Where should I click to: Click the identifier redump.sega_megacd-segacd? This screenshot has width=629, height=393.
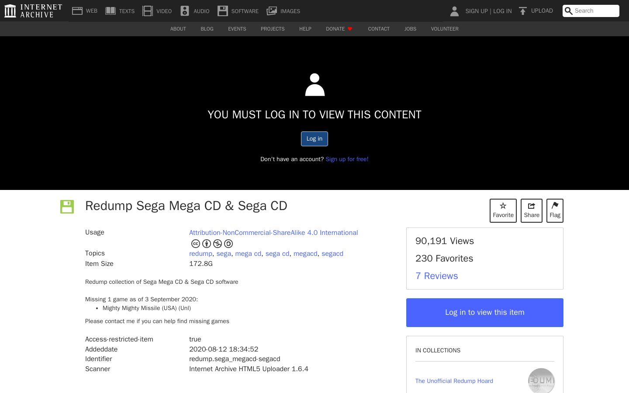(235, 359)
